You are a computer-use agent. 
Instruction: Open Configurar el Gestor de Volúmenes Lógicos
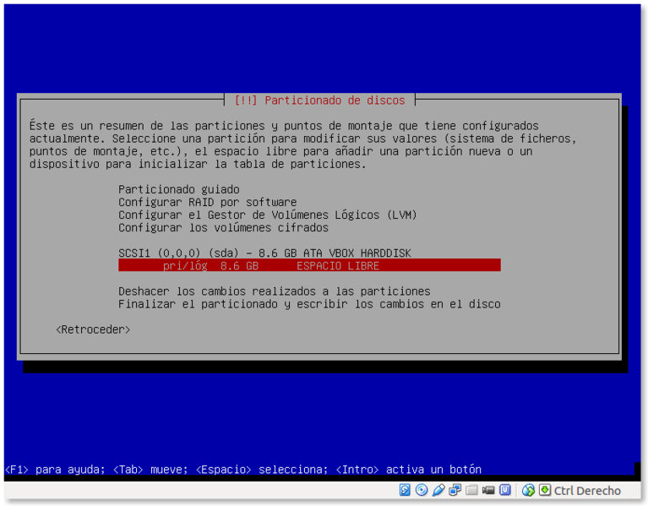[267, 215]
